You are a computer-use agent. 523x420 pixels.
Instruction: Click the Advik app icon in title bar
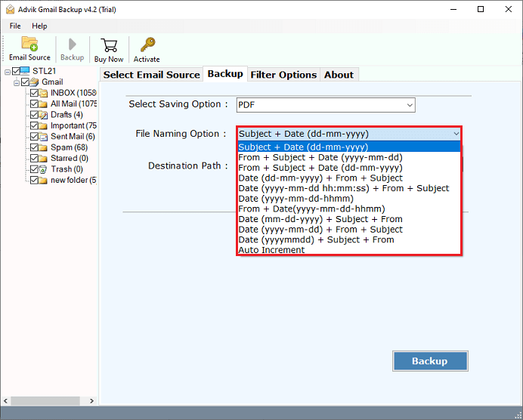coord(10,9)
